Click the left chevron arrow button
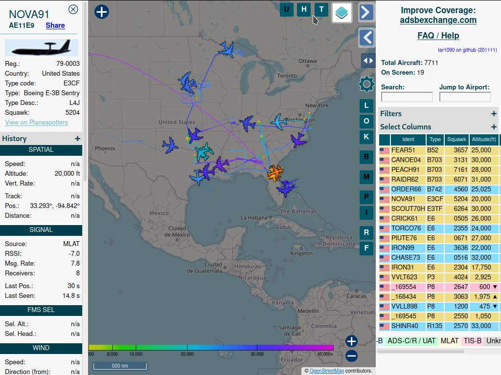Screen dimensions: 501x375 367,38
